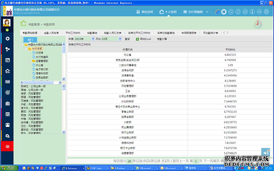Select 信息科技部 in department tree

pyautogui.click(x=42, y=73)
